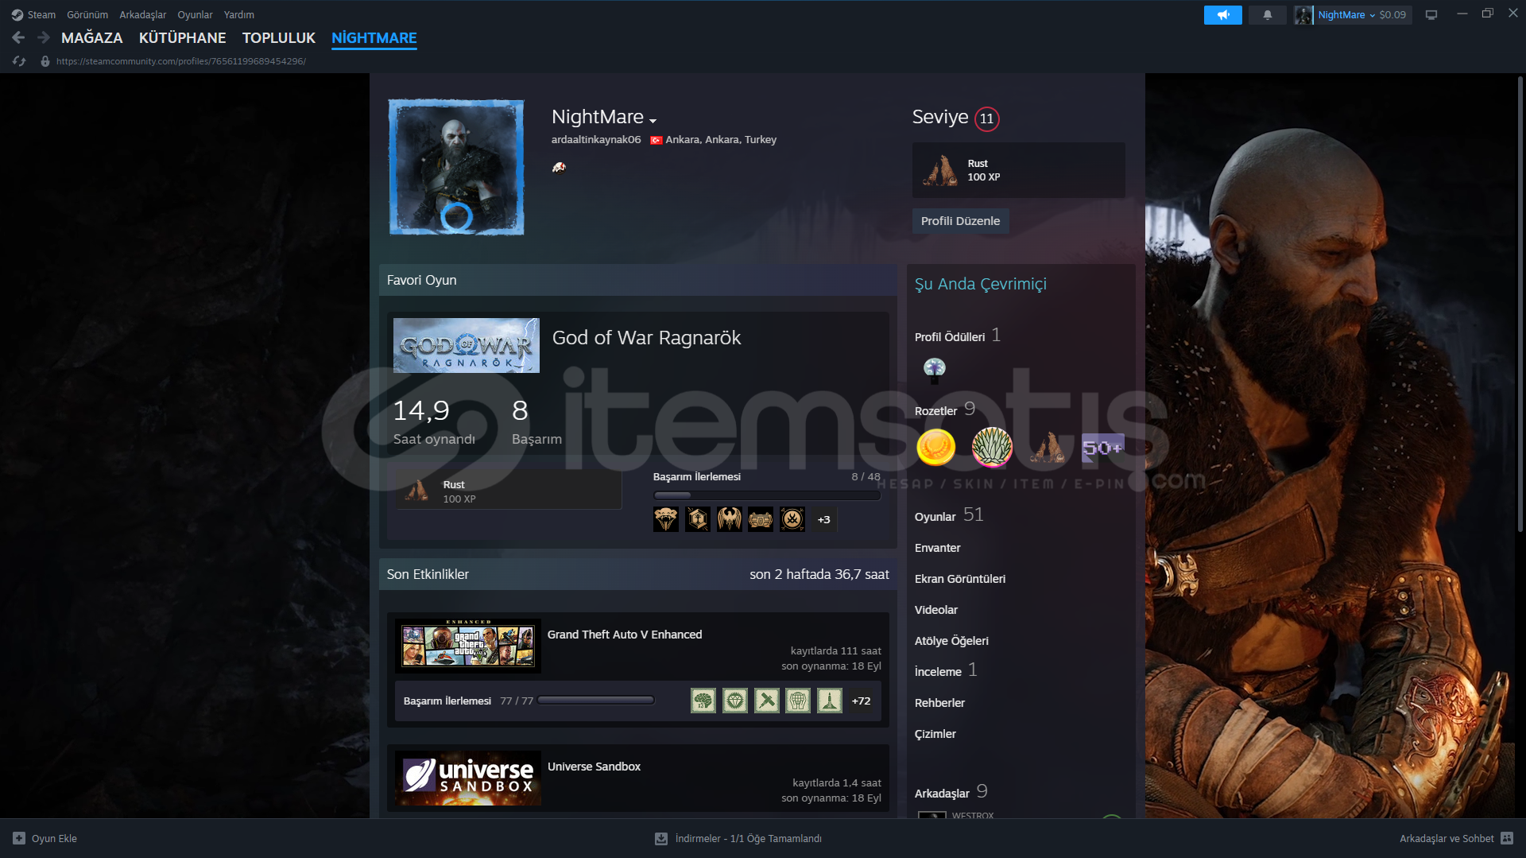The width and height of the screenshot is (1526, 858).
Task: Open Rust 100 XP badge beside level
Action: tap(1018, 170)
